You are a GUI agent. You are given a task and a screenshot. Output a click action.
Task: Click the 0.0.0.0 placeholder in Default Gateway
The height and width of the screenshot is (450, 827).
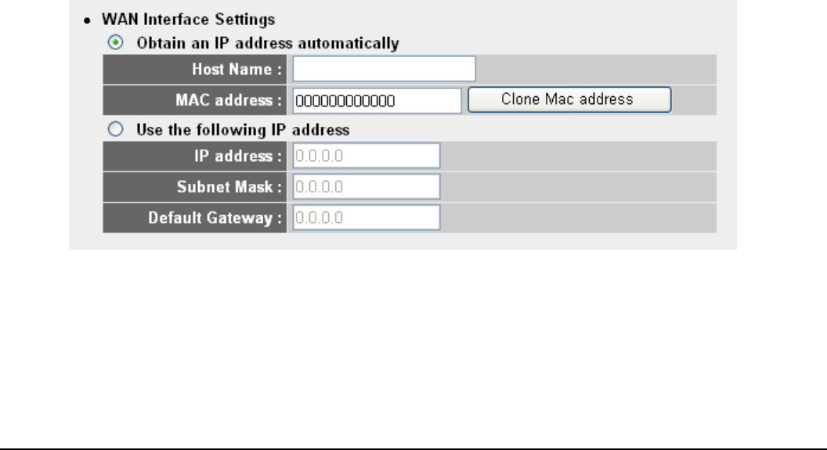pos(319,218)
